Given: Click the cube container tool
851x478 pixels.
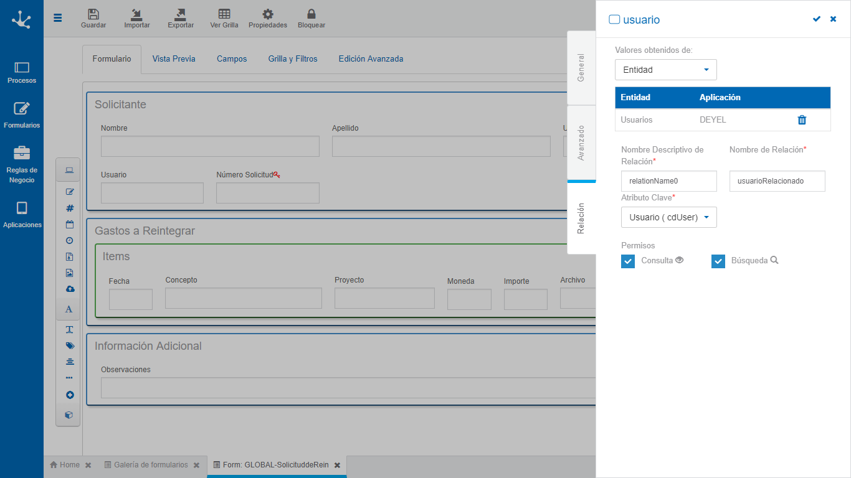Looking at the screenshot, I should [x=69, y=415].
